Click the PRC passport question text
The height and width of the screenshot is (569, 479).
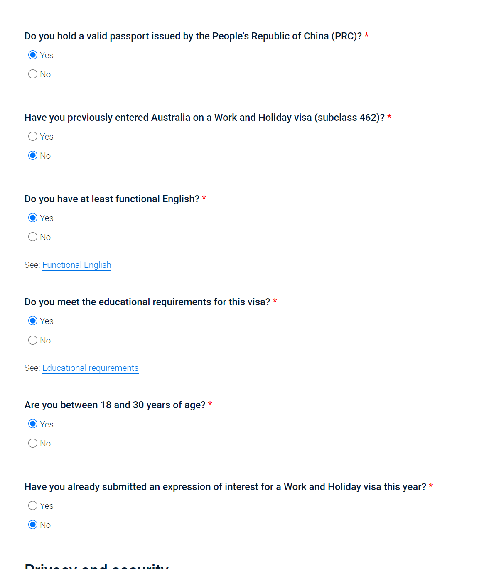[193, 36]
